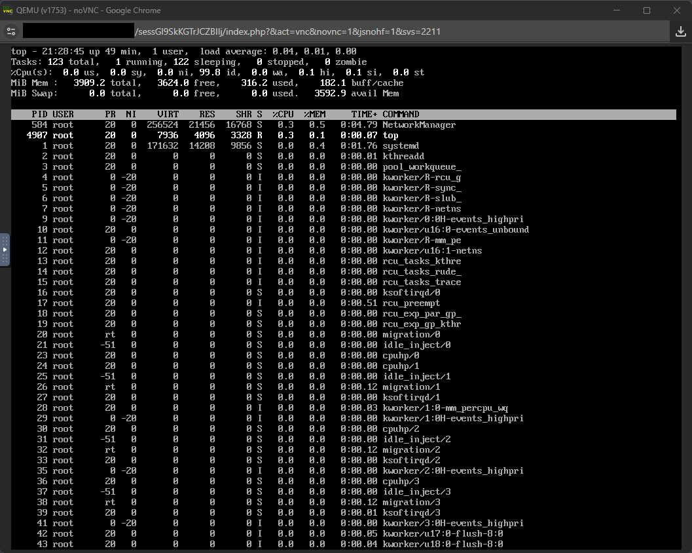Select the idle_inject/0 row
The width and height of the screenshot is (692, 553).
pos(343,345)
